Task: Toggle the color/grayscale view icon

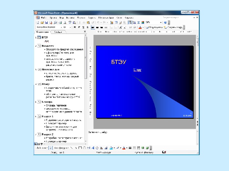Action: 143,22
